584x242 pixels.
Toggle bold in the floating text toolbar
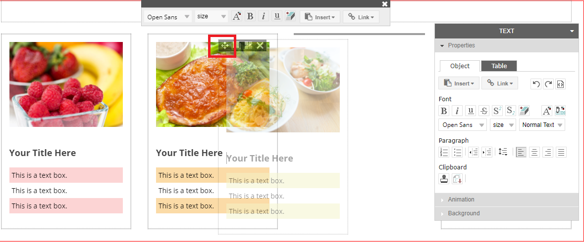coord(250,16)
